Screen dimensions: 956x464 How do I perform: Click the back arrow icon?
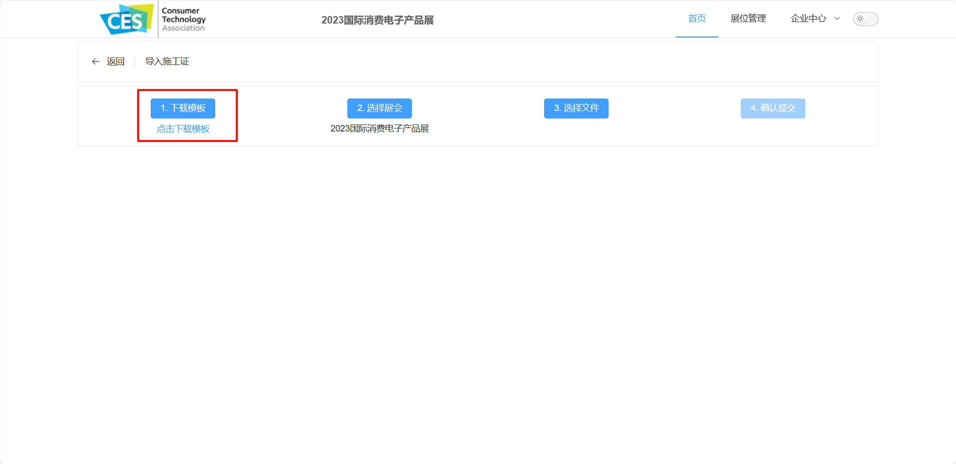(96, 61)
